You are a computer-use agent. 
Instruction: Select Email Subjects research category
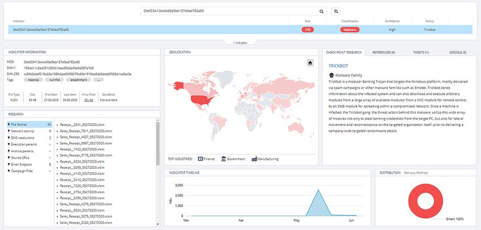[x=29, y=165]
